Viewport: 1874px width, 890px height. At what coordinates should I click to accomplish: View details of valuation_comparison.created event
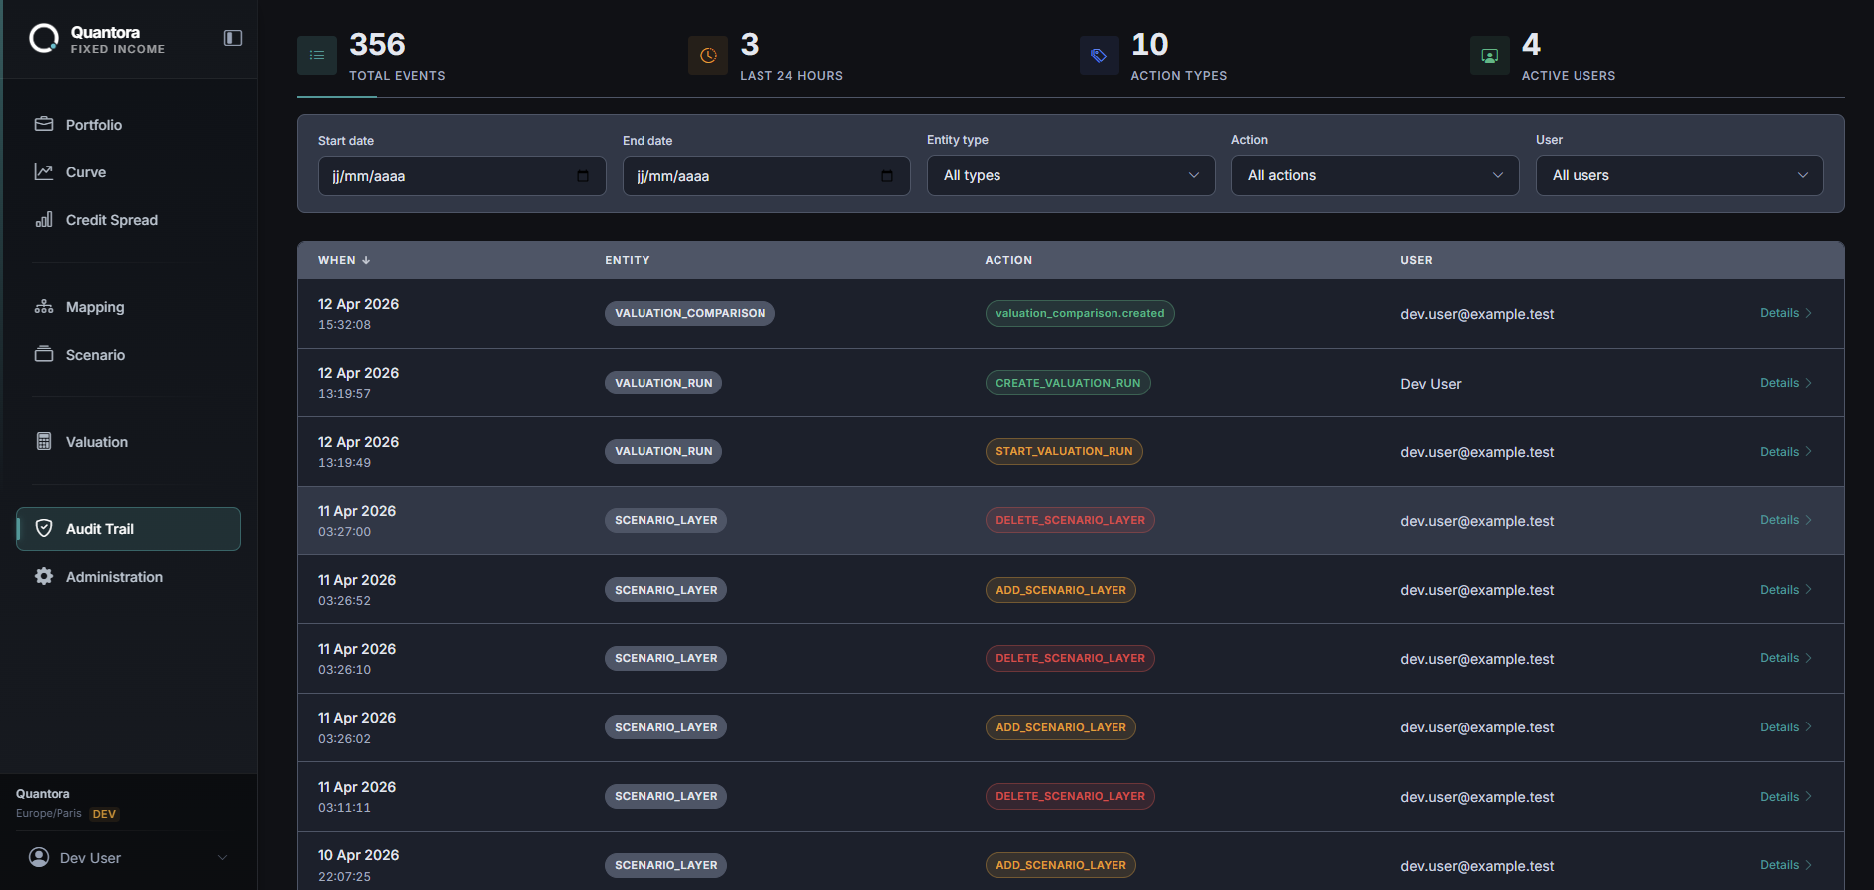click(1785, 313)
